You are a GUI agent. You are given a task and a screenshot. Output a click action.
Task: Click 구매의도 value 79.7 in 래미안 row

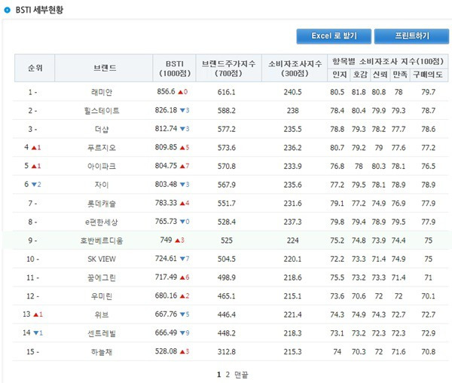[x=429, y=92]
